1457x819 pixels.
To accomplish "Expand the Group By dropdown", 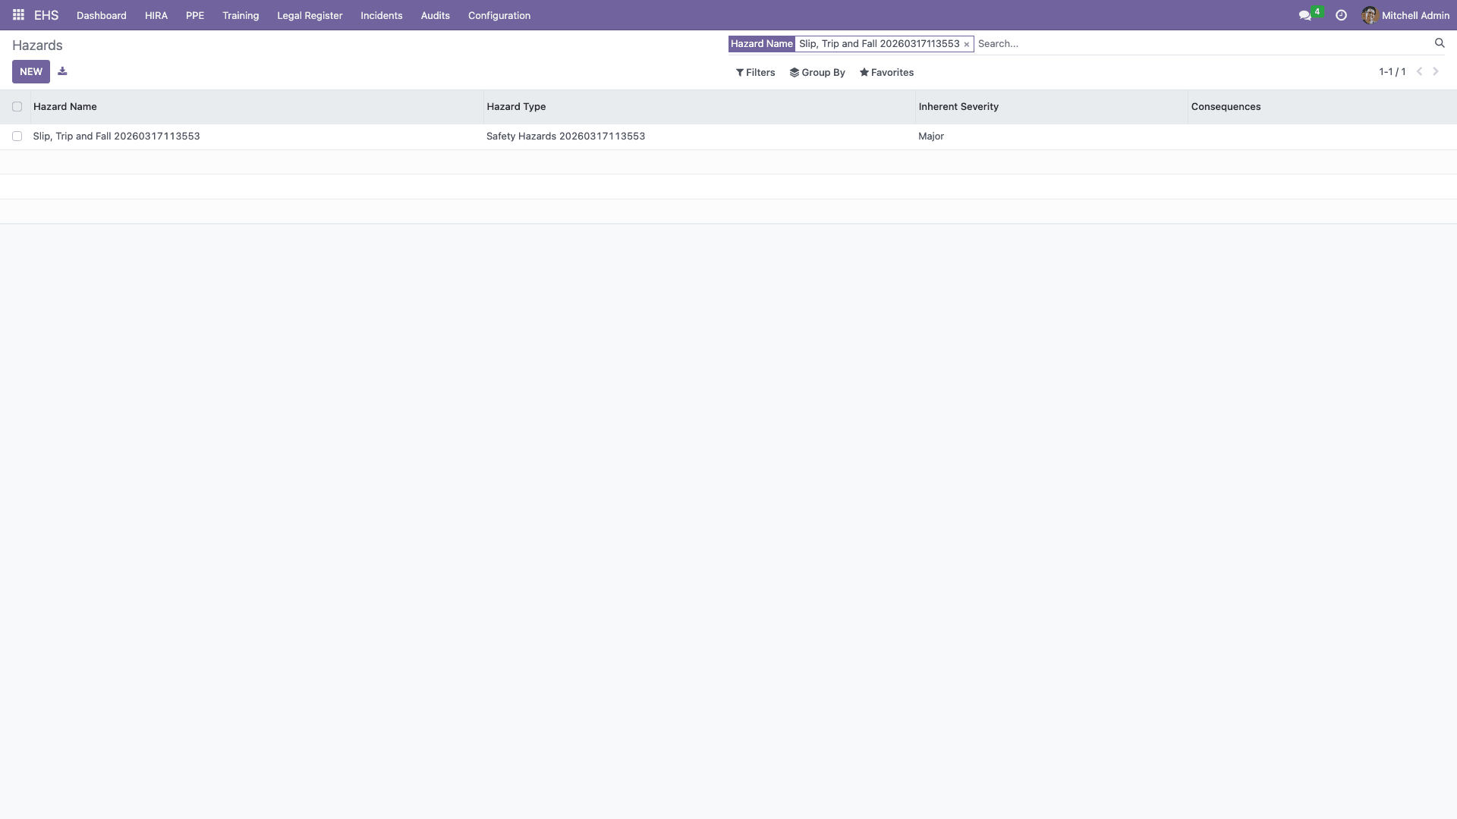I will 817,73.
